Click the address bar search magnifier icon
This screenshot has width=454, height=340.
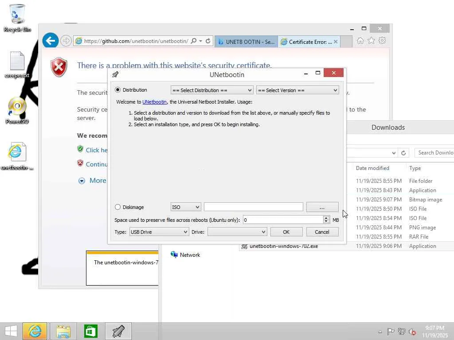(194, 41)
